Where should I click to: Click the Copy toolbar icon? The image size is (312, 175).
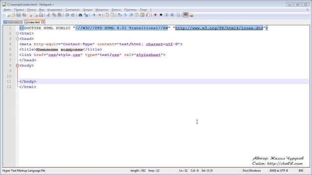pos(54,15)
